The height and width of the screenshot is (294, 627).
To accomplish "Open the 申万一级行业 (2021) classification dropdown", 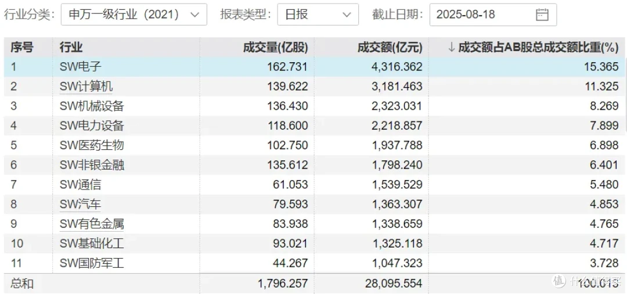I will click(x=134, y=15).
